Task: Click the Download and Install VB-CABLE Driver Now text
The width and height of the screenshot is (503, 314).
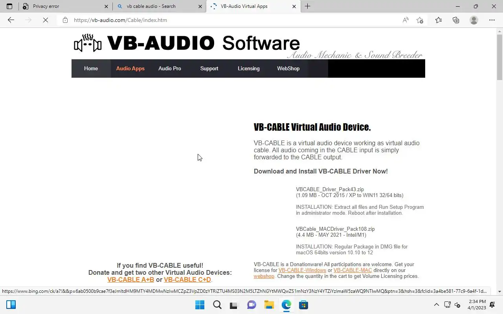Action: coord(321,171)
